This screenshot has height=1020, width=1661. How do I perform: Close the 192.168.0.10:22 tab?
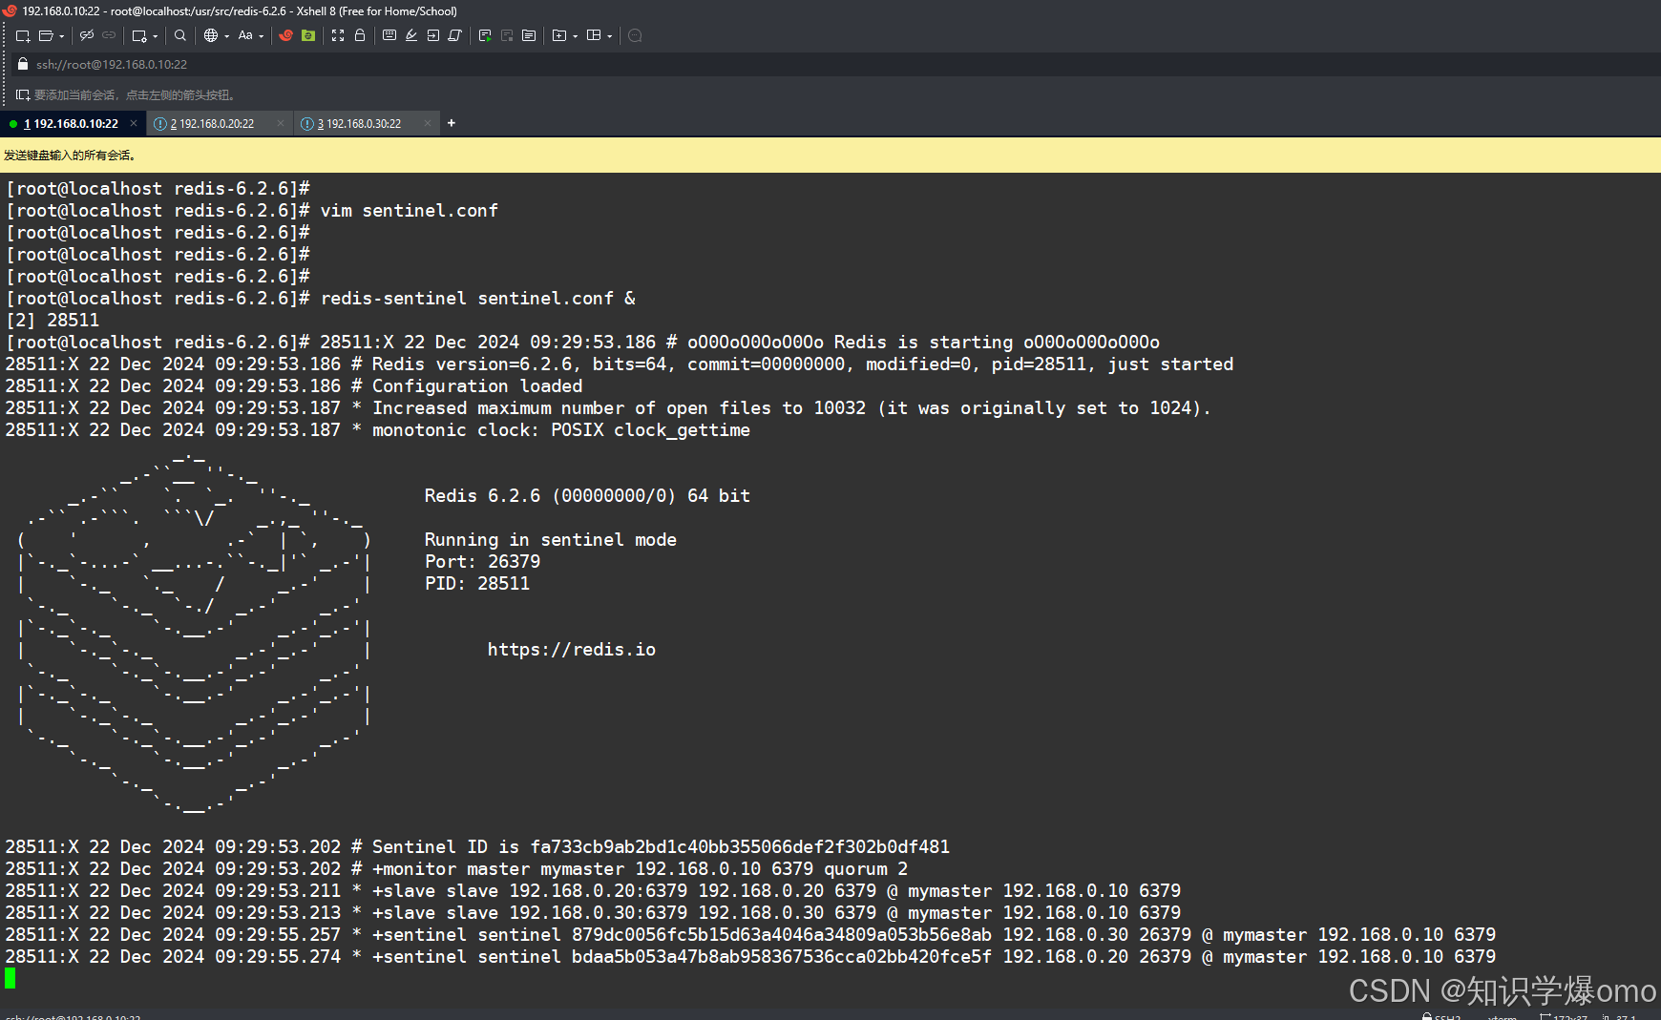[x=134, y=123]
